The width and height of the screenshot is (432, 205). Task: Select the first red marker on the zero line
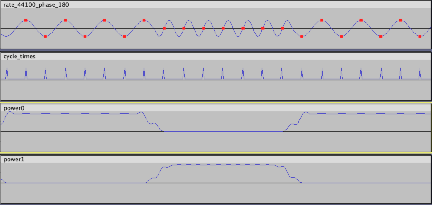click(164, 28)
